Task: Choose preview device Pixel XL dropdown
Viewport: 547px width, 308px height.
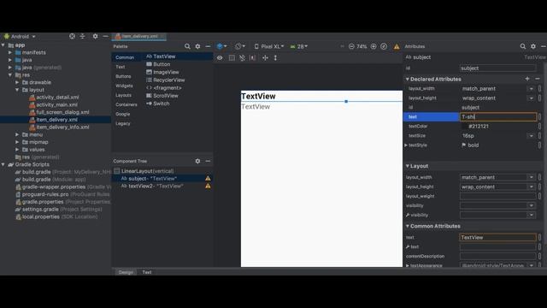Action: 269,46
